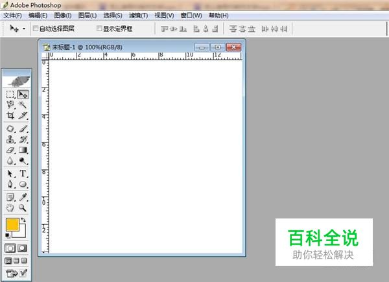
Task: Select the Crop tool
Action: [10, 115]
